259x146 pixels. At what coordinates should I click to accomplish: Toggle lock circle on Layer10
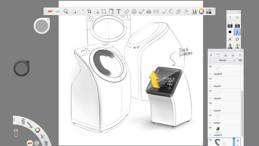[210, 74]
